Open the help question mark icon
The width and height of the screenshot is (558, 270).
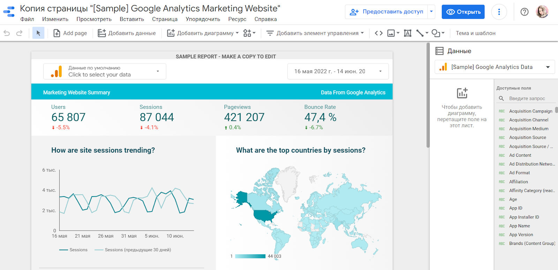pos(524,12)
